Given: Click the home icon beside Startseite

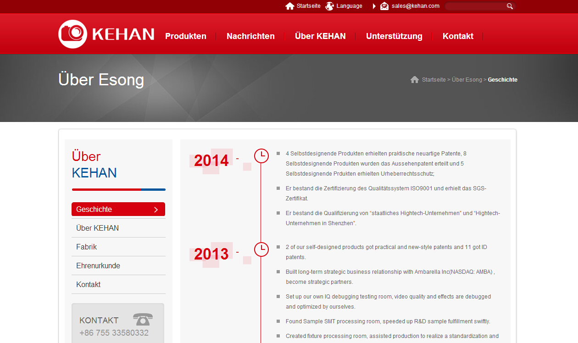Looking at the screenshot, I should (289, 6).
